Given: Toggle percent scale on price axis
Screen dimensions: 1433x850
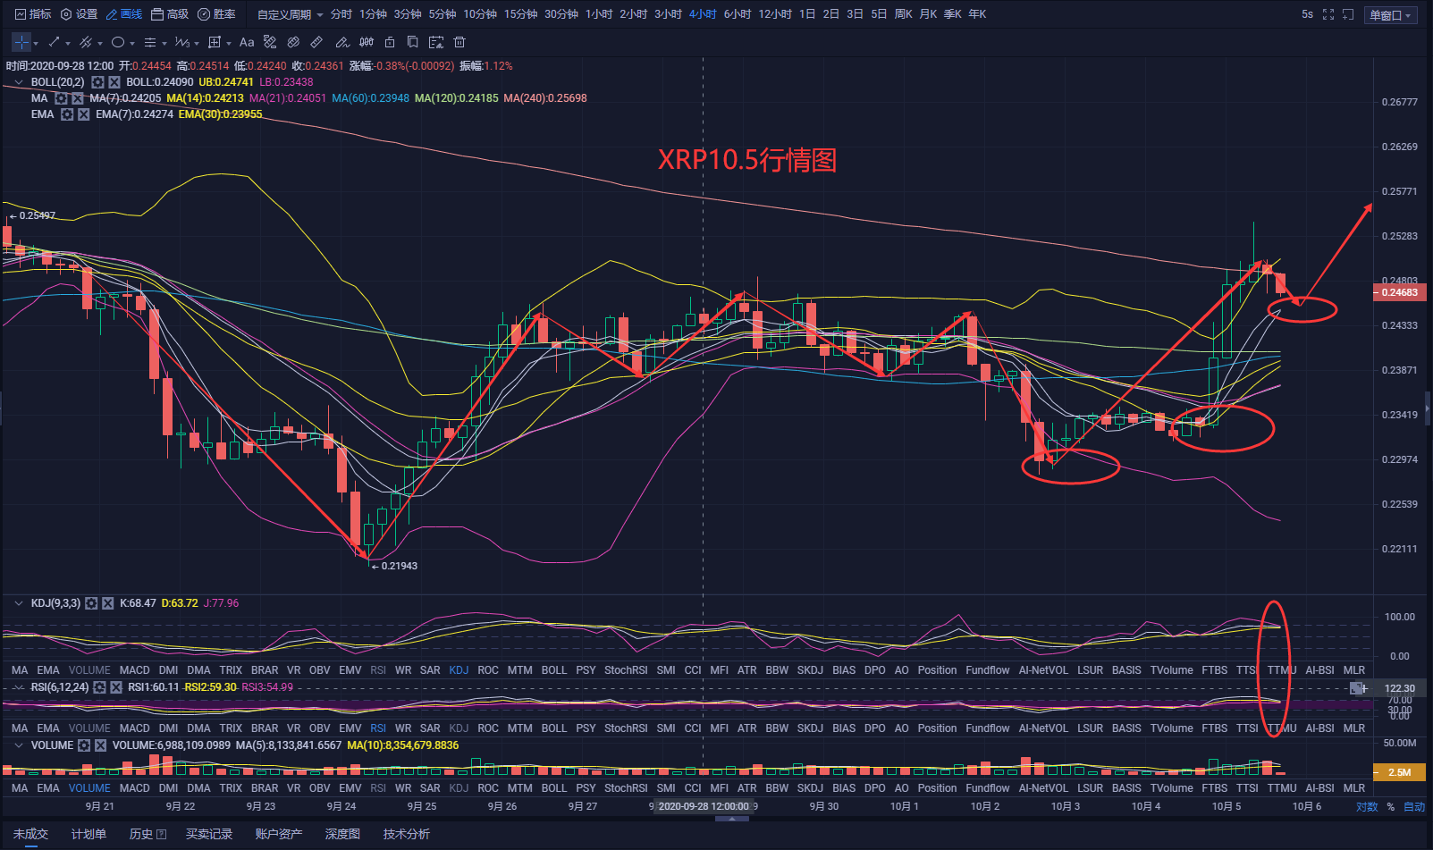Looking at the screenshot, I should coord(1391,806).
